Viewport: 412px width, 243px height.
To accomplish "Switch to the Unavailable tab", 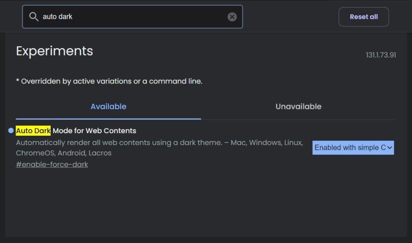I will tap(298, 106).
